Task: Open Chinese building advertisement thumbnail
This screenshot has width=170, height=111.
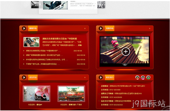Action: [x=71, y=94]
